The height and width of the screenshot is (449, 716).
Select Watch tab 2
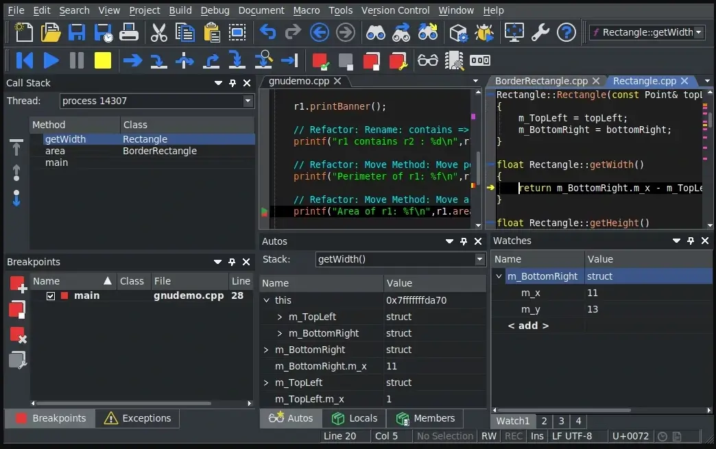[x=544, y=421]
